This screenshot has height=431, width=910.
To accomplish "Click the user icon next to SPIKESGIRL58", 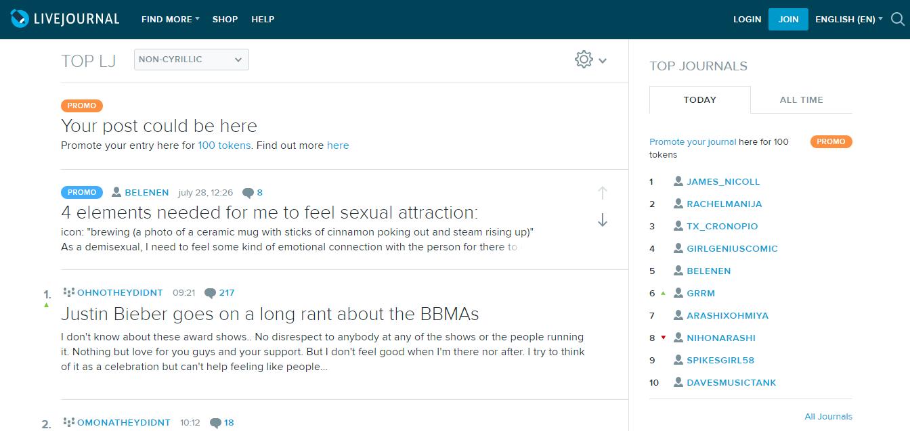I will tap(678, 360).
